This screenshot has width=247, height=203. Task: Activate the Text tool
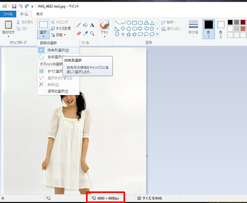point(92,25)
